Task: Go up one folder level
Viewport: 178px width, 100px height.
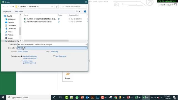Action: pos(13,7)
